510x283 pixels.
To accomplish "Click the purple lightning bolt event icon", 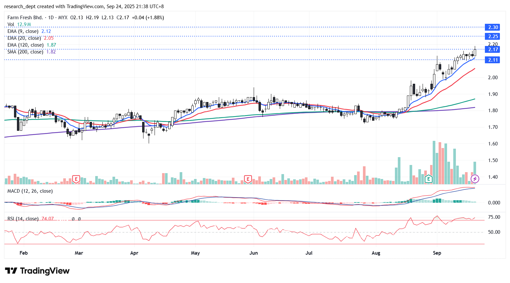I will point(475,179).
